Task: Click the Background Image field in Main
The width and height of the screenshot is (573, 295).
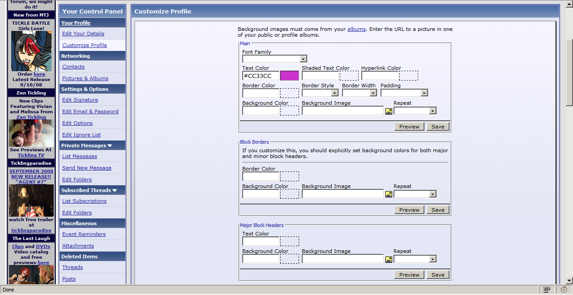Action: coord(342,111)
